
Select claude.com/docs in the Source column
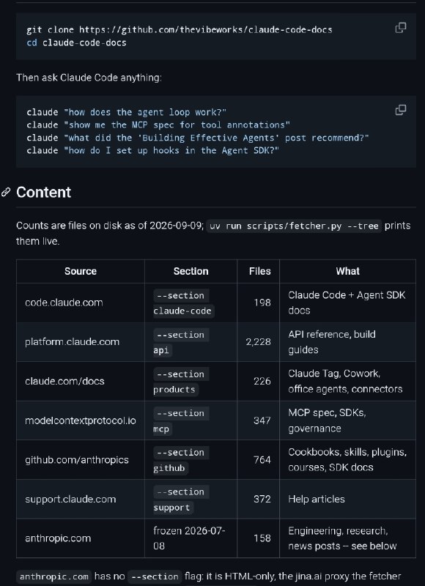(64, 381)
